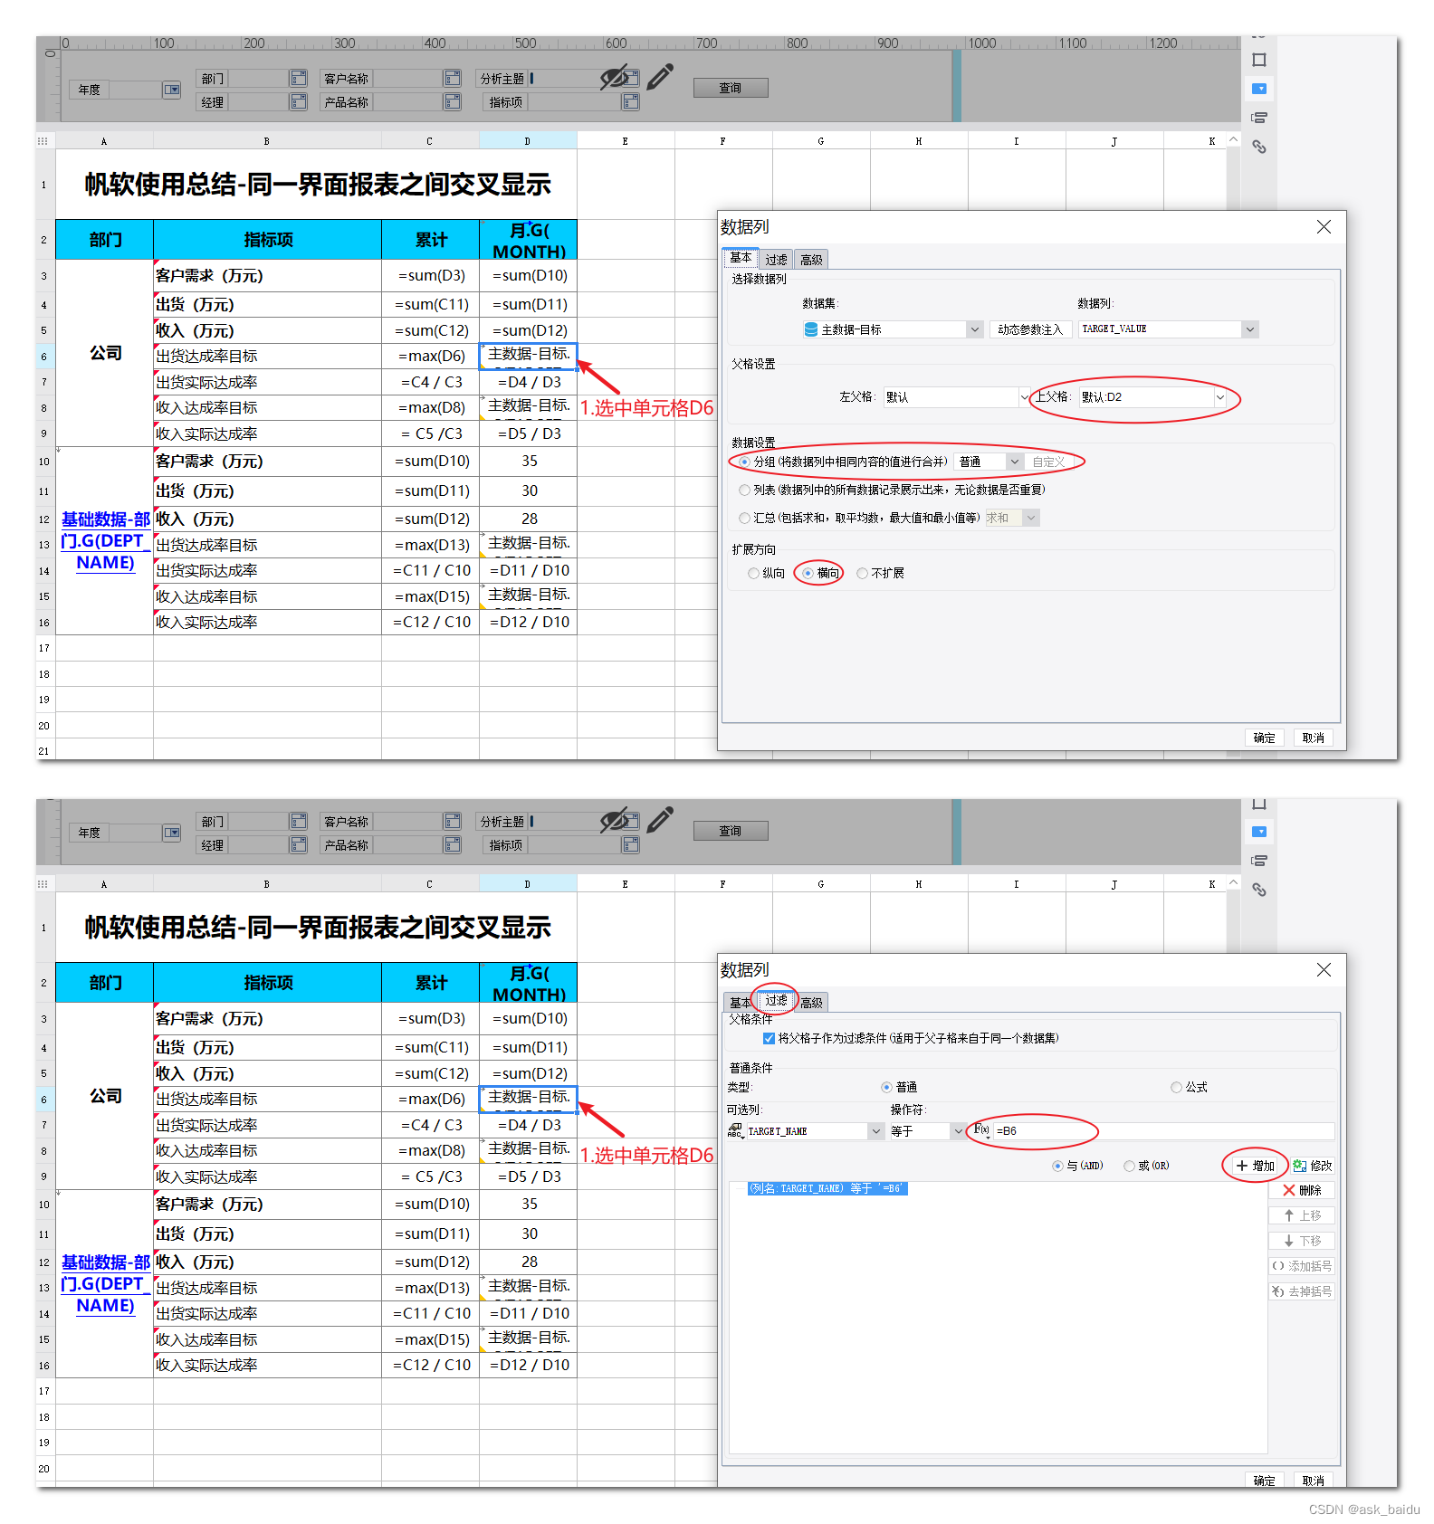Toggle 将父格子作为过滤条件 checkbox

(769, 1038)
